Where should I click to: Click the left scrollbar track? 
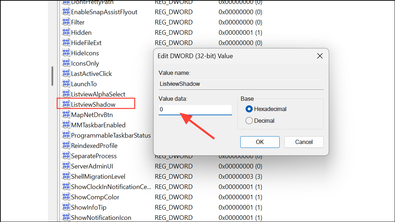[53, 76]
